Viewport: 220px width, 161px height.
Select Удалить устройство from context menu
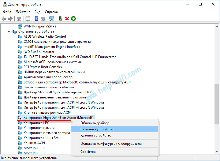tap(96, 136)
